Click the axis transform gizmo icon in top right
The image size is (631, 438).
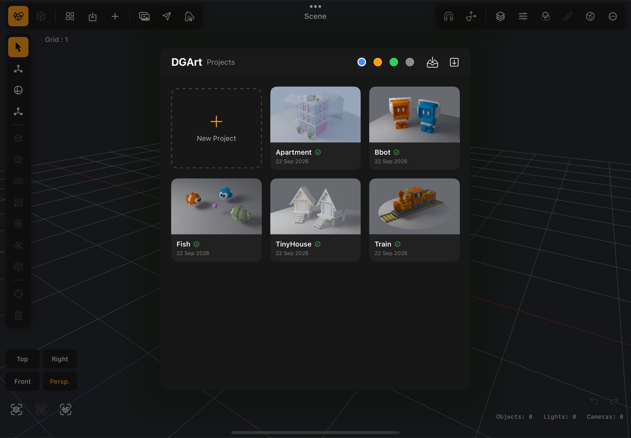point(471,16)
